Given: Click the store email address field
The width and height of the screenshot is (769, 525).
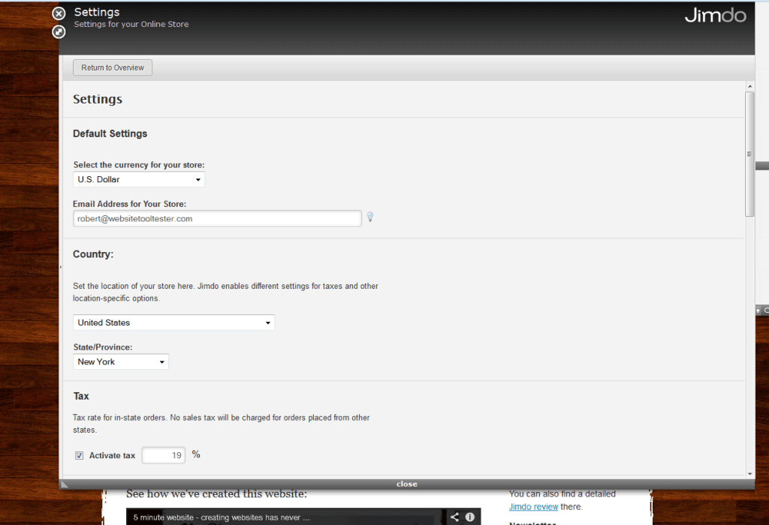Looking at the screenshot, I should coord(217,218).
